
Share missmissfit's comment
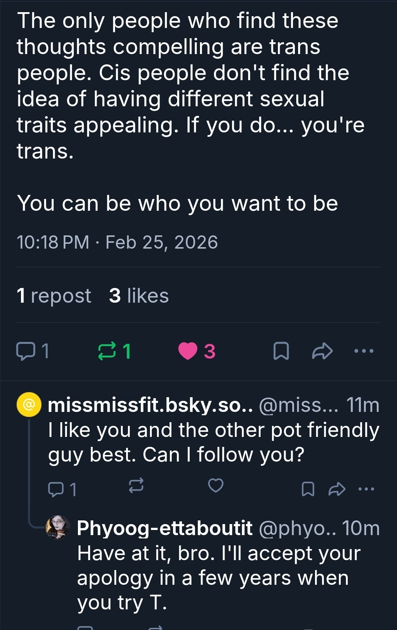(x=337, y=489)
